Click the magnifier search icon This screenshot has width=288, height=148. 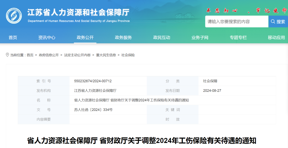[273, 22]
